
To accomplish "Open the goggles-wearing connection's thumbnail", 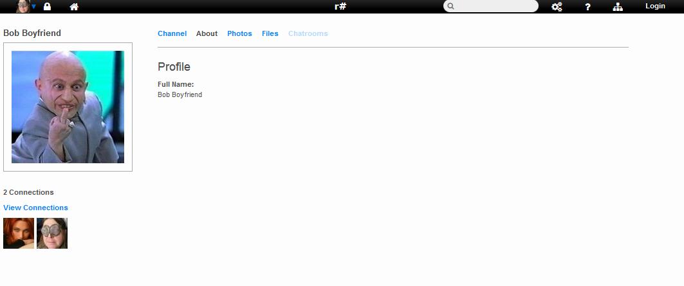I will (52, 233).
